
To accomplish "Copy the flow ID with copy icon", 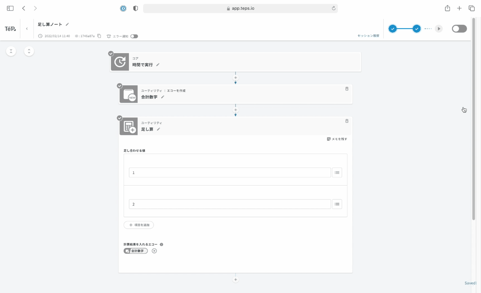I will 99,36.
